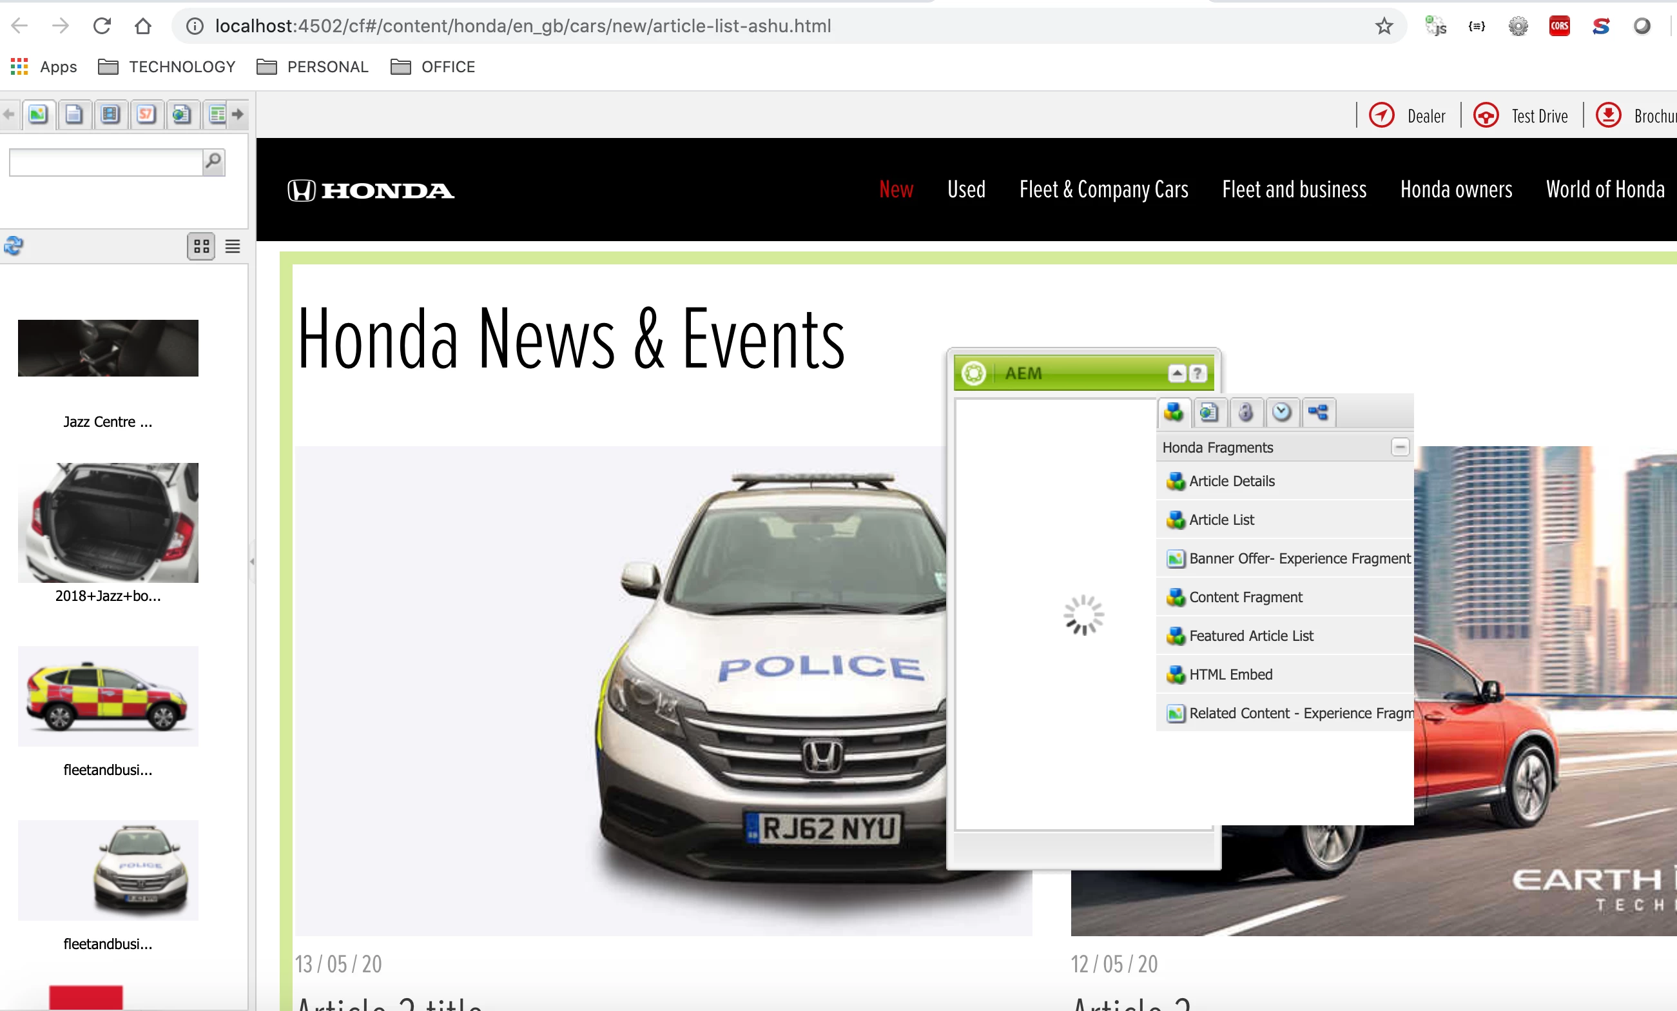The height and width of the screenshot is (1011, 1677).
Task: Select the Article List component in sidekick
Action: click(x=1221, y=520)
